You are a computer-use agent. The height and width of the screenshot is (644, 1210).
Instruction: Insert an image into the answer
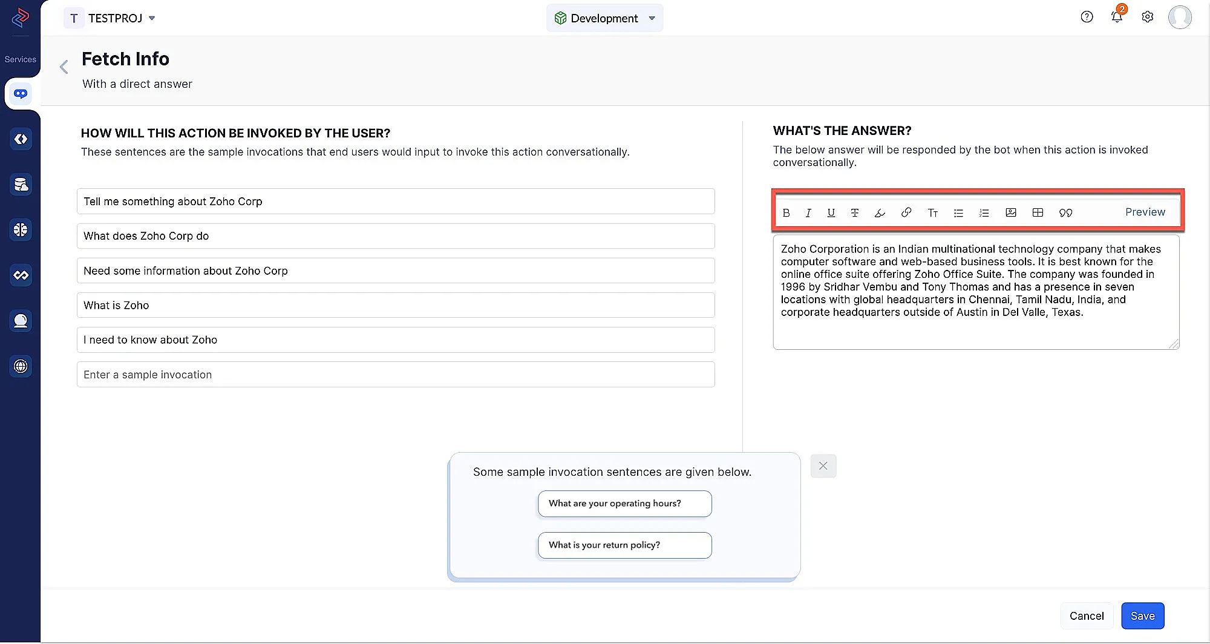point(1010,212)
